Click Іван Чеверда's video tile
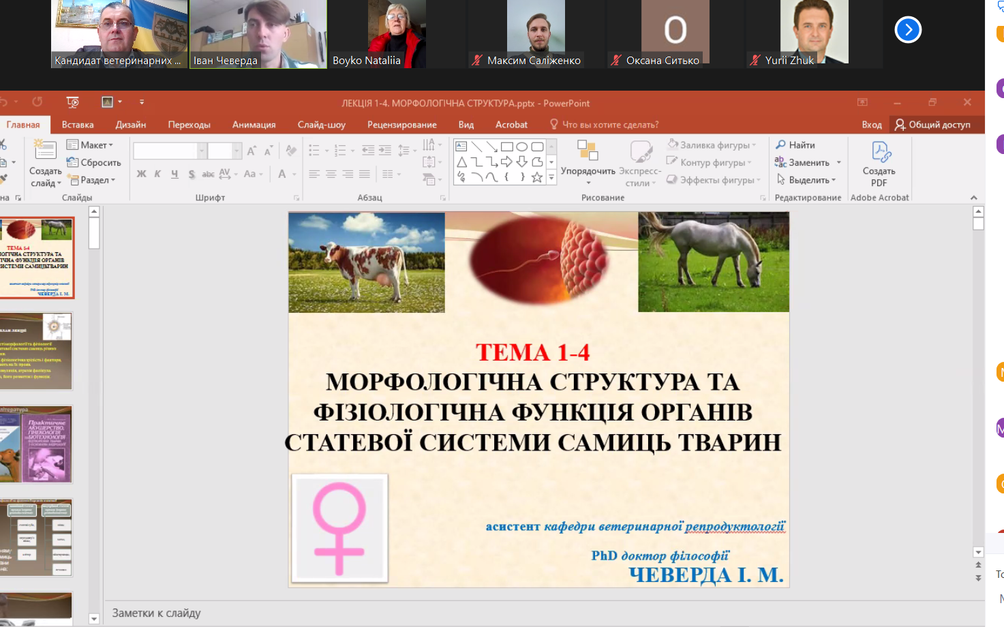The image size is (1004, 627). [x=258, y=34]
